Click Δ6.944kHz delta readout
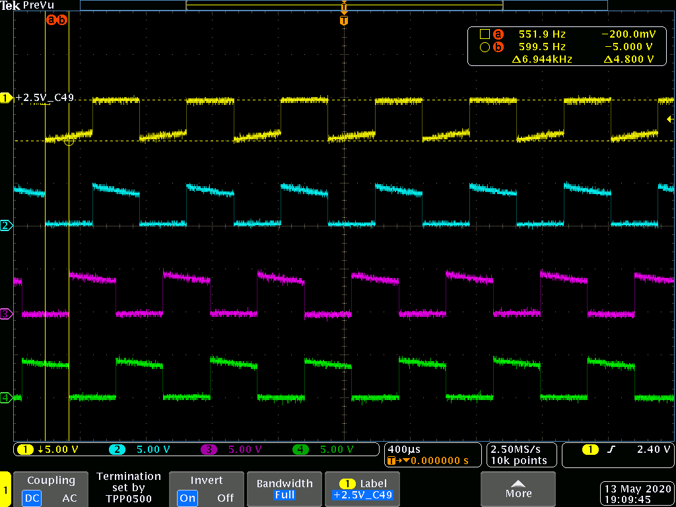The height and width of the screenshot is (507, 676). [542, 59]
